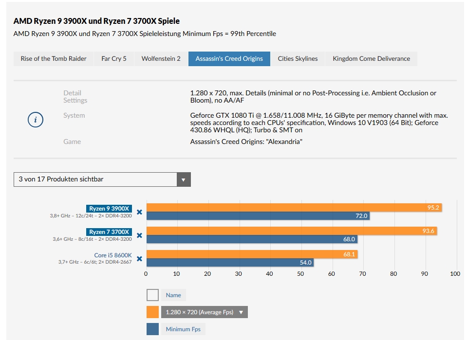Click the 'System' label
Screen dimensions: 467x340
pyautogui.click(x=74, y=115)
